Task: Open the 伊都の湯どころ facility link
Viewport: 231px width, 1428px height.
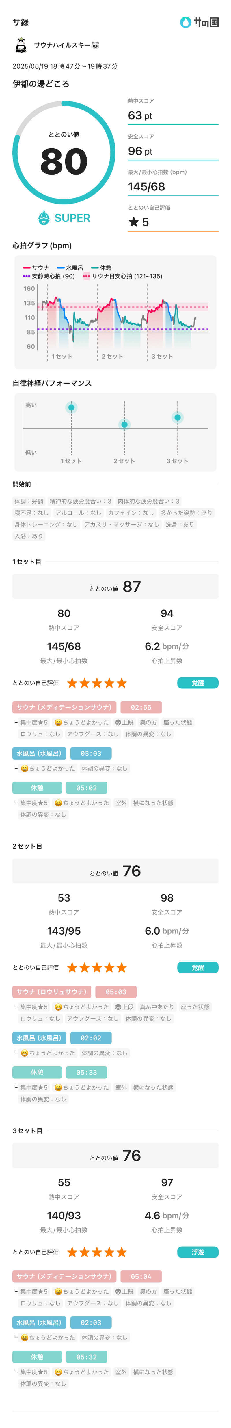Action: (x=41, y=84)
